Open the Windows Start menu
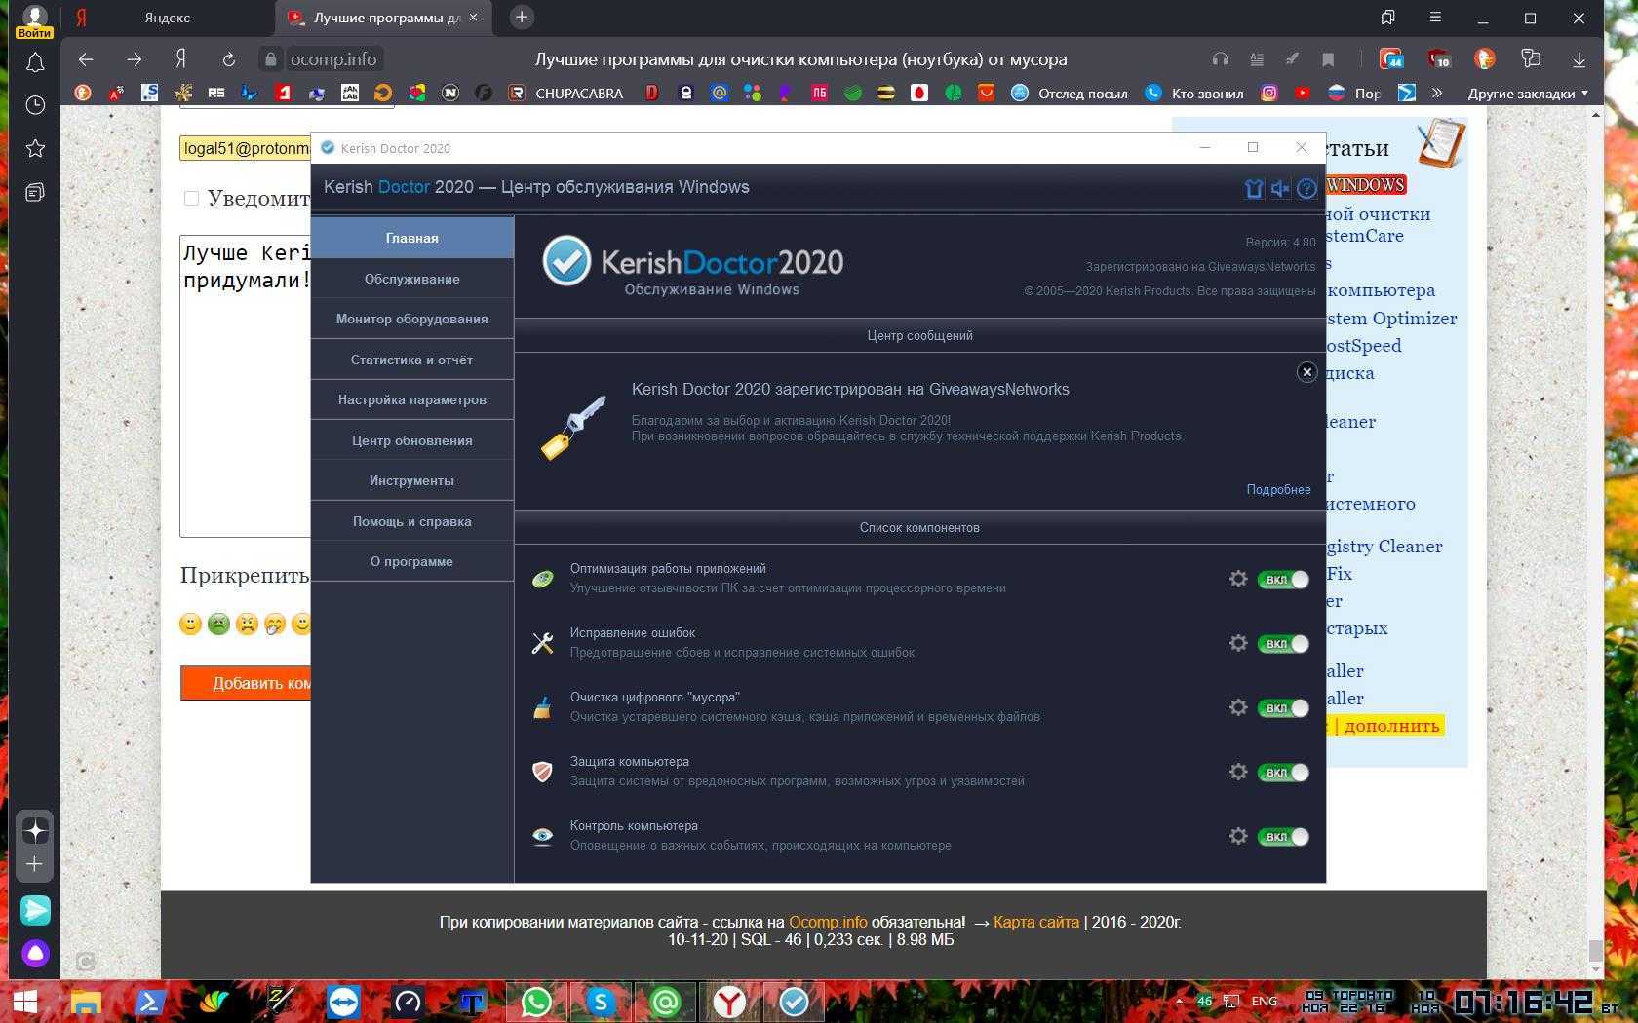The width and height of the screenshot is (1638, 1023). [x=24, y=1002]
